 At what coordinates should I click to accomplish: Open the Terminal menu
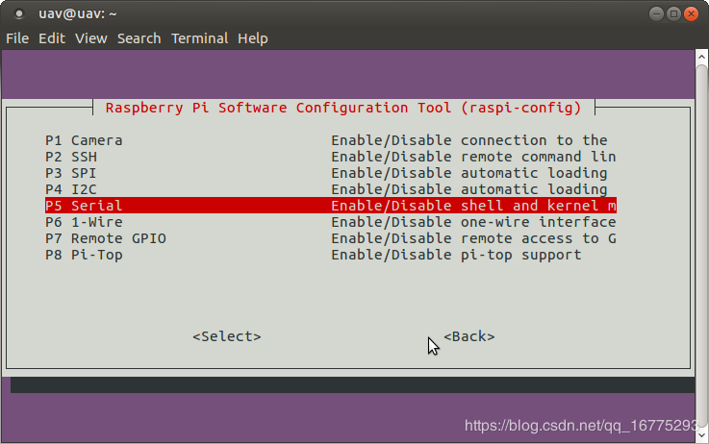click(x=199, y=38)
